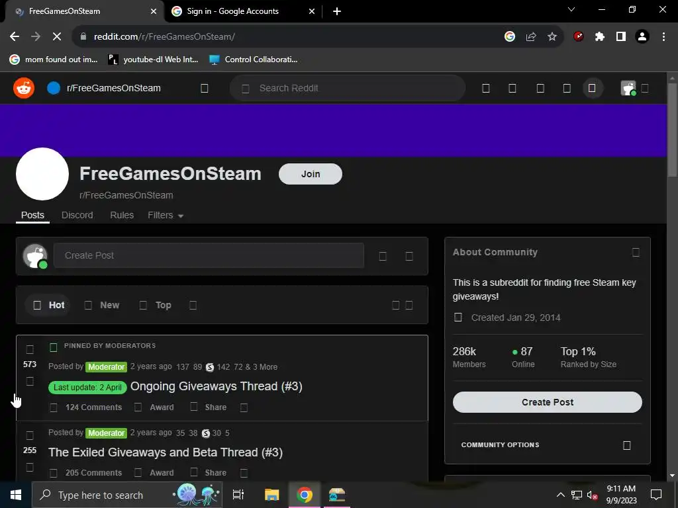Viewport: 678px width, 508px height.
Task: Click the Create Post text field
Action: [209, 256]
